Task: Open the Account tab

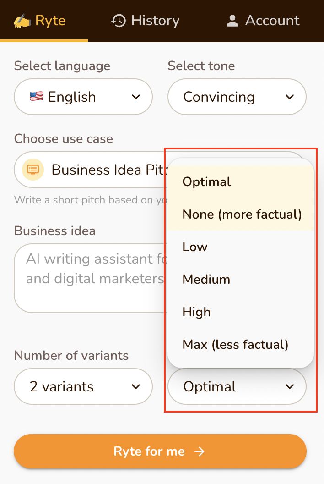Action: pyautogui.click(x=263, y=21)
